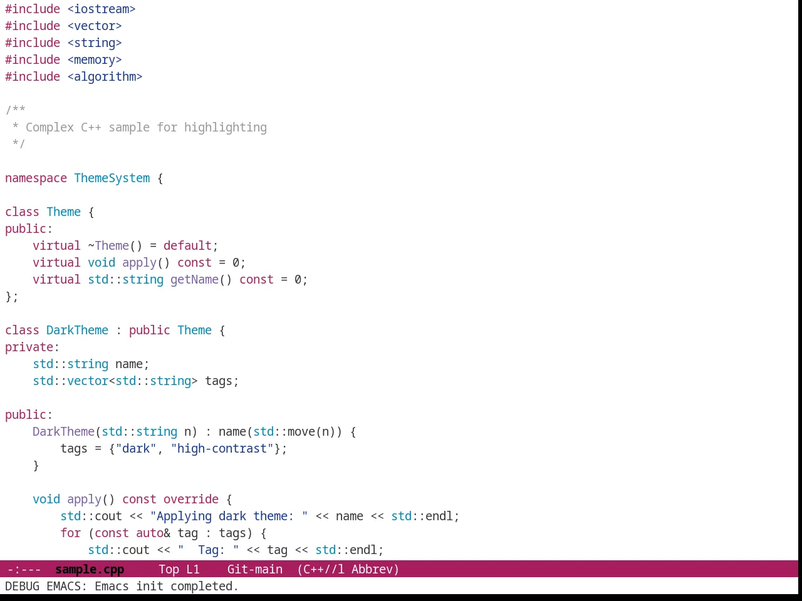Click the 'DarkTheme' constructor name
The width and height of the screenshot is (802, 601).
click(x=63, y=431)
